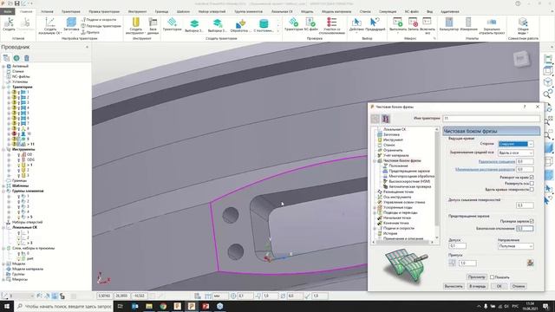555x312 pixels.
Task: Click the В очередь button
Action: [x=478, y=286]
